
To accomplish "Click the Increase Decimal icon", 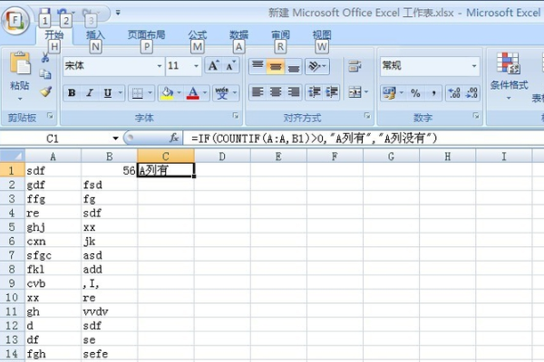I will [x=454, y=93].
